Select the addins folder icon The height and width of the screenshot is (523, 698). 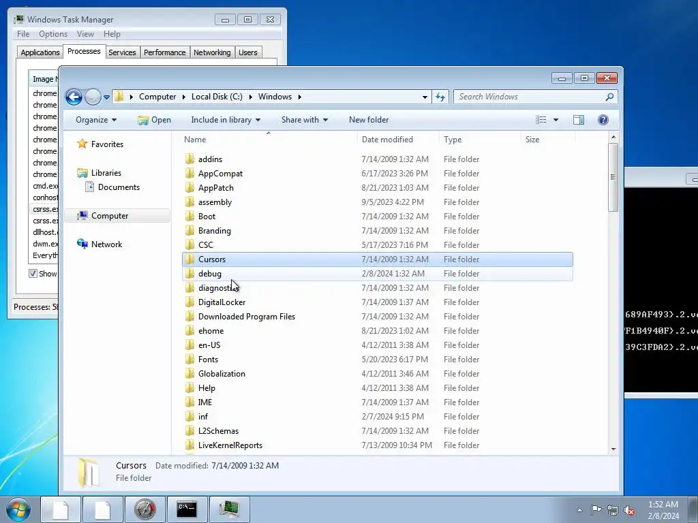click(x=189, y=159)
